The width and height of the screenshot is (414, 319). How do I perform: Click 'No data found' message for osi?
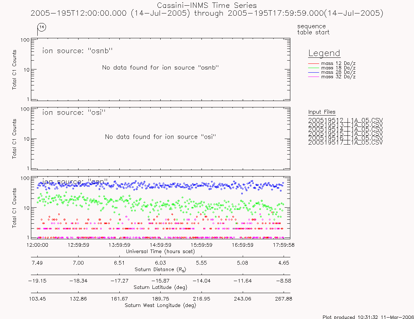point(161,137)
